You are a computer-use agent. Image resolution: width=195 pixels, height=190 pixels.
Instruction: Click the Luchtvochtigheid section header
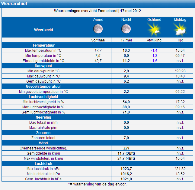coord(43,97)
